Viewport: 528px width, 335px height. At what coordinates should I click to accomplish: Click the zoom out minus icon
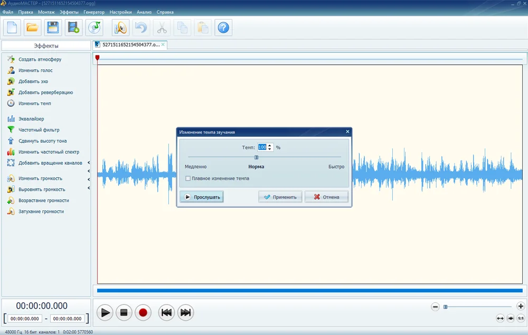coord(436,306)
